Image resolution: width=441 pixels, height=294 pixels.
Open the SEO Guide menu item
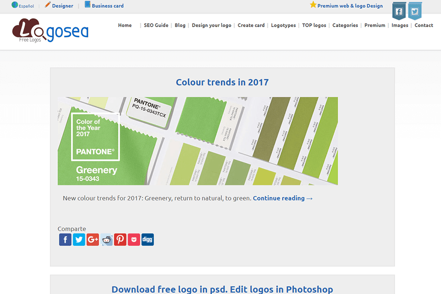(156, 25)
